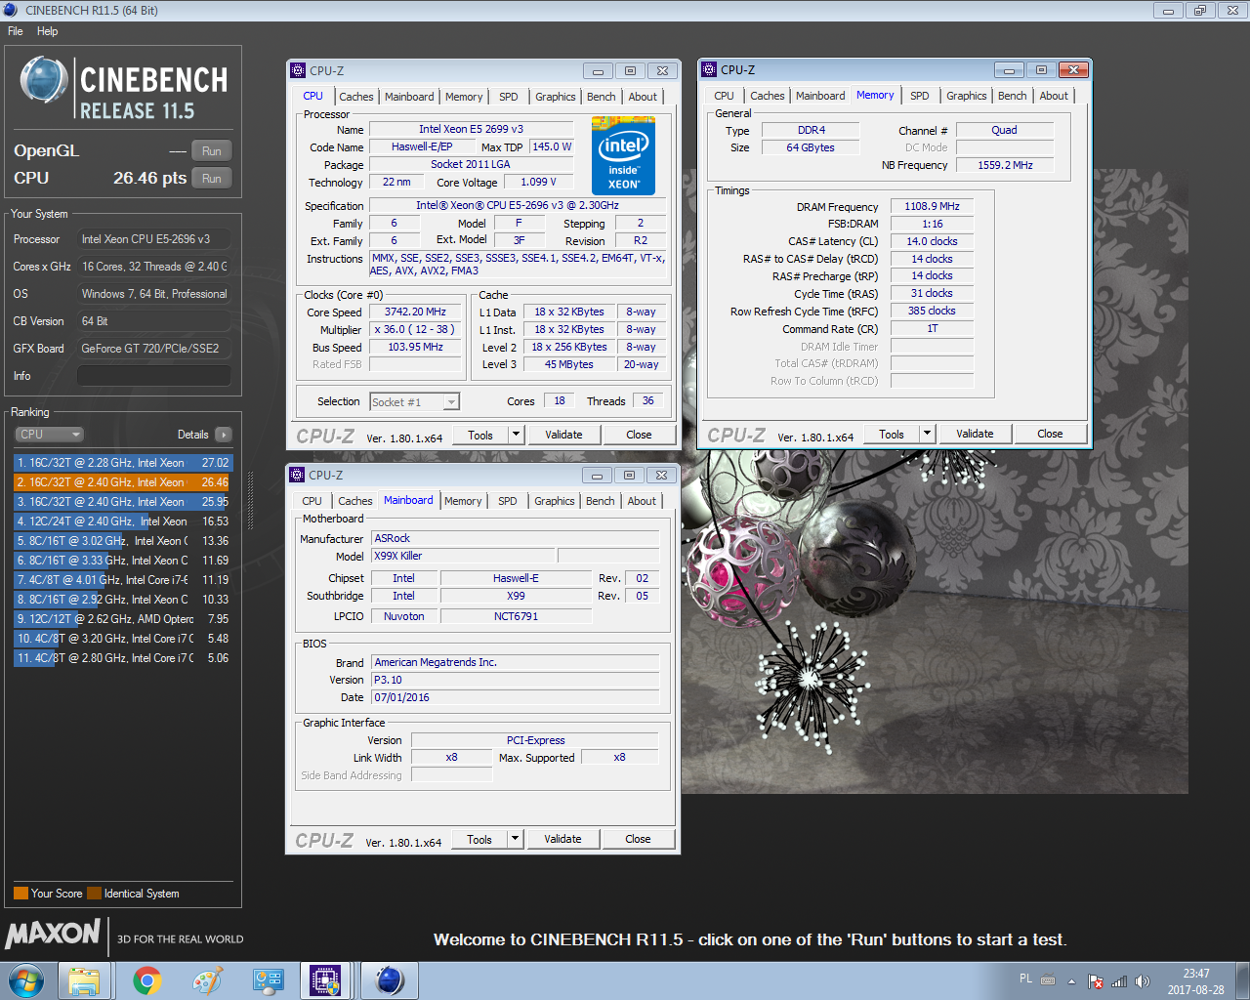Click the Core Speed value 3742.20 MHz

click(x=415, y=312)
